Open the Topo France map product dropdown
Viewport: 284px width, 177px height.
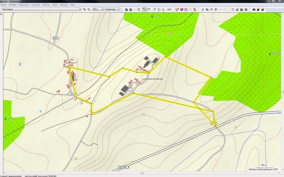[42, 9]
